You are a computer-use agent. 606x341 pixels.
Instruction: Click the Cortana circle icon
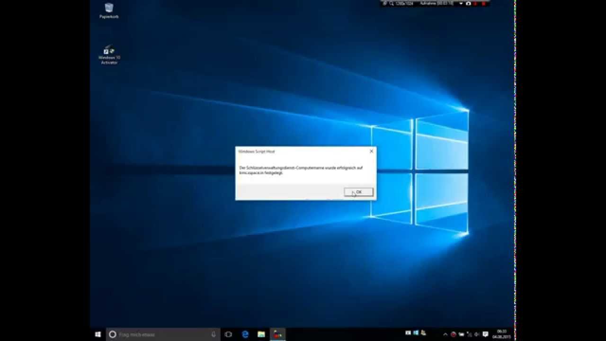112,334
